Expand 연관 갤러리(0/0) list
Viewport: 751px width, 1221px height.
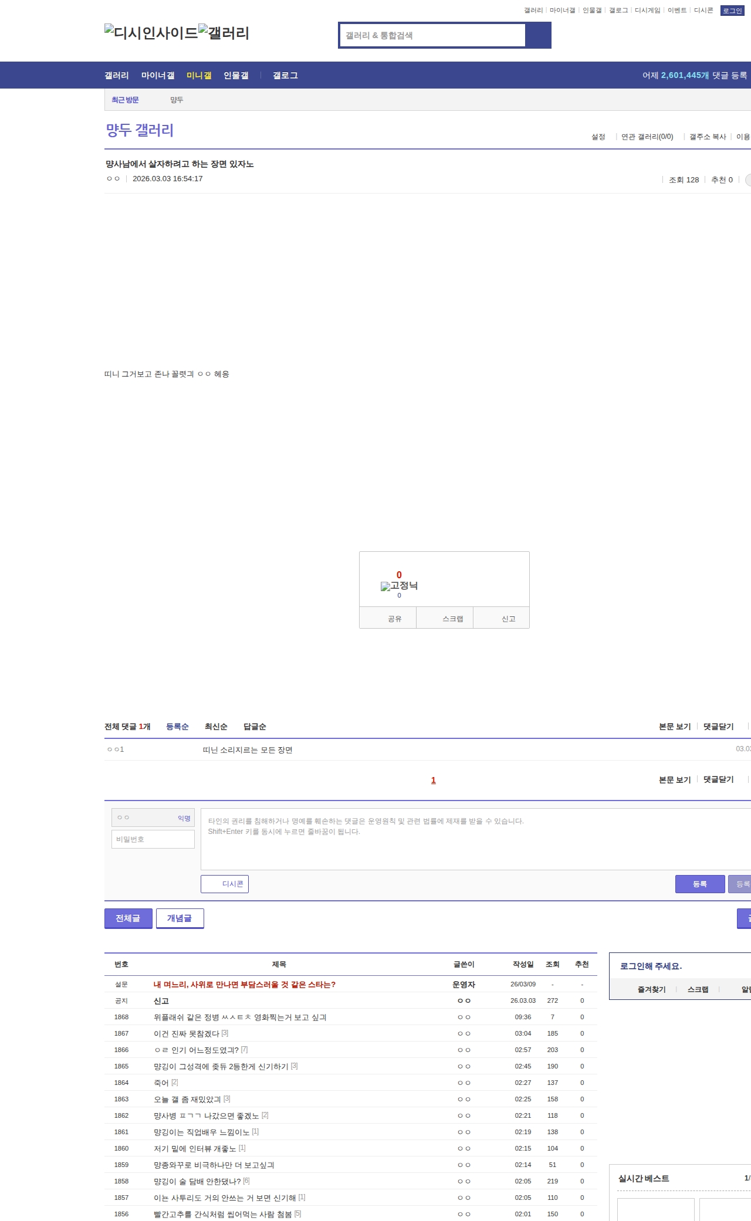pos(647,137)
